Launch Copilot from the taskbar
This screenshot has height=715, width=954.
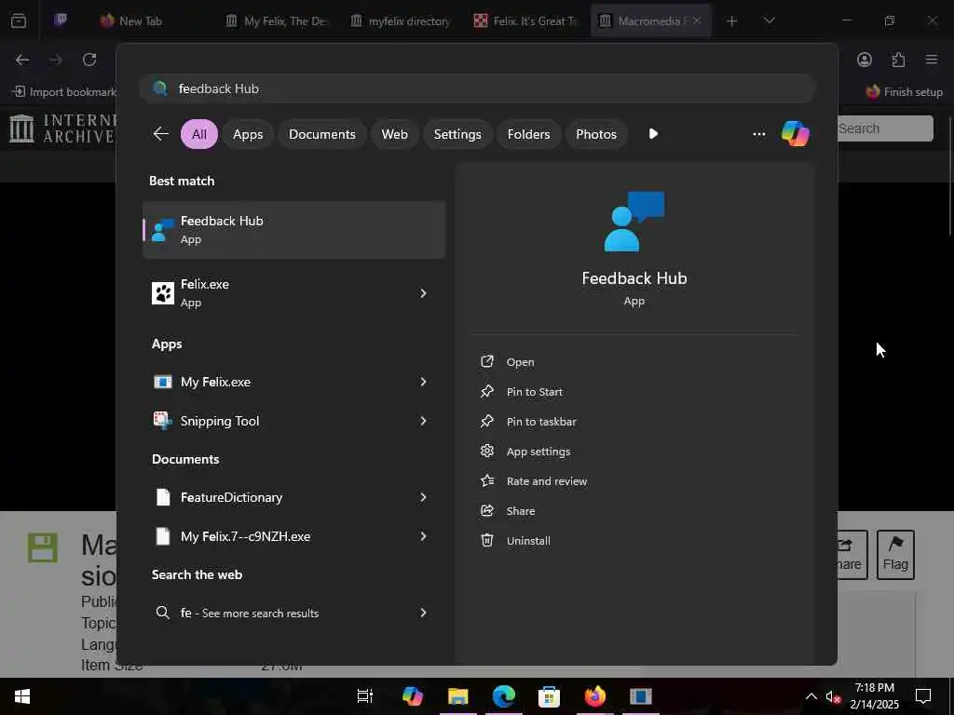[x=412, y=696]
